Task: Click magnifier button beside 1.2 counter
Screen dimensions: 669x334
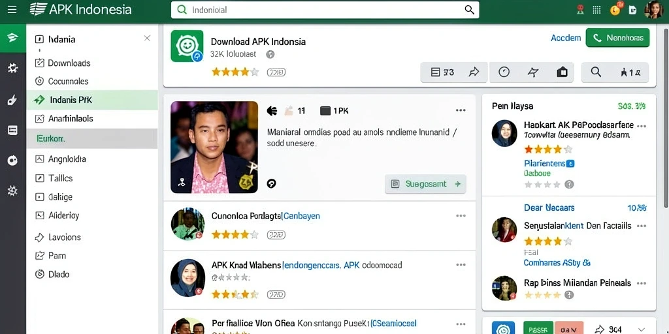Action: [596, 72]
